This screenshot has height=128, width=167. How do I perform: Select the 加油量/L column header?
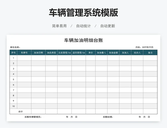pyautogui.click(x=101, y=53)
